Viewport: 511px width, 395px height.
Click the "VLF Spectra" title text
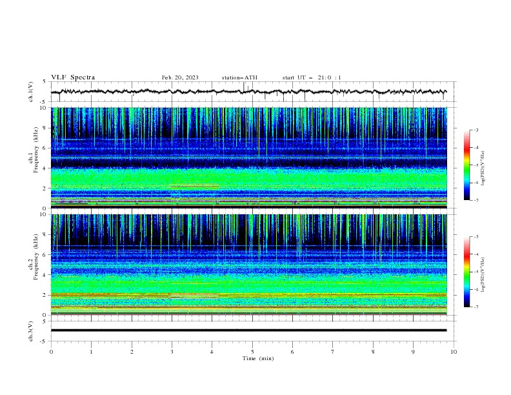tap(73, 77)
